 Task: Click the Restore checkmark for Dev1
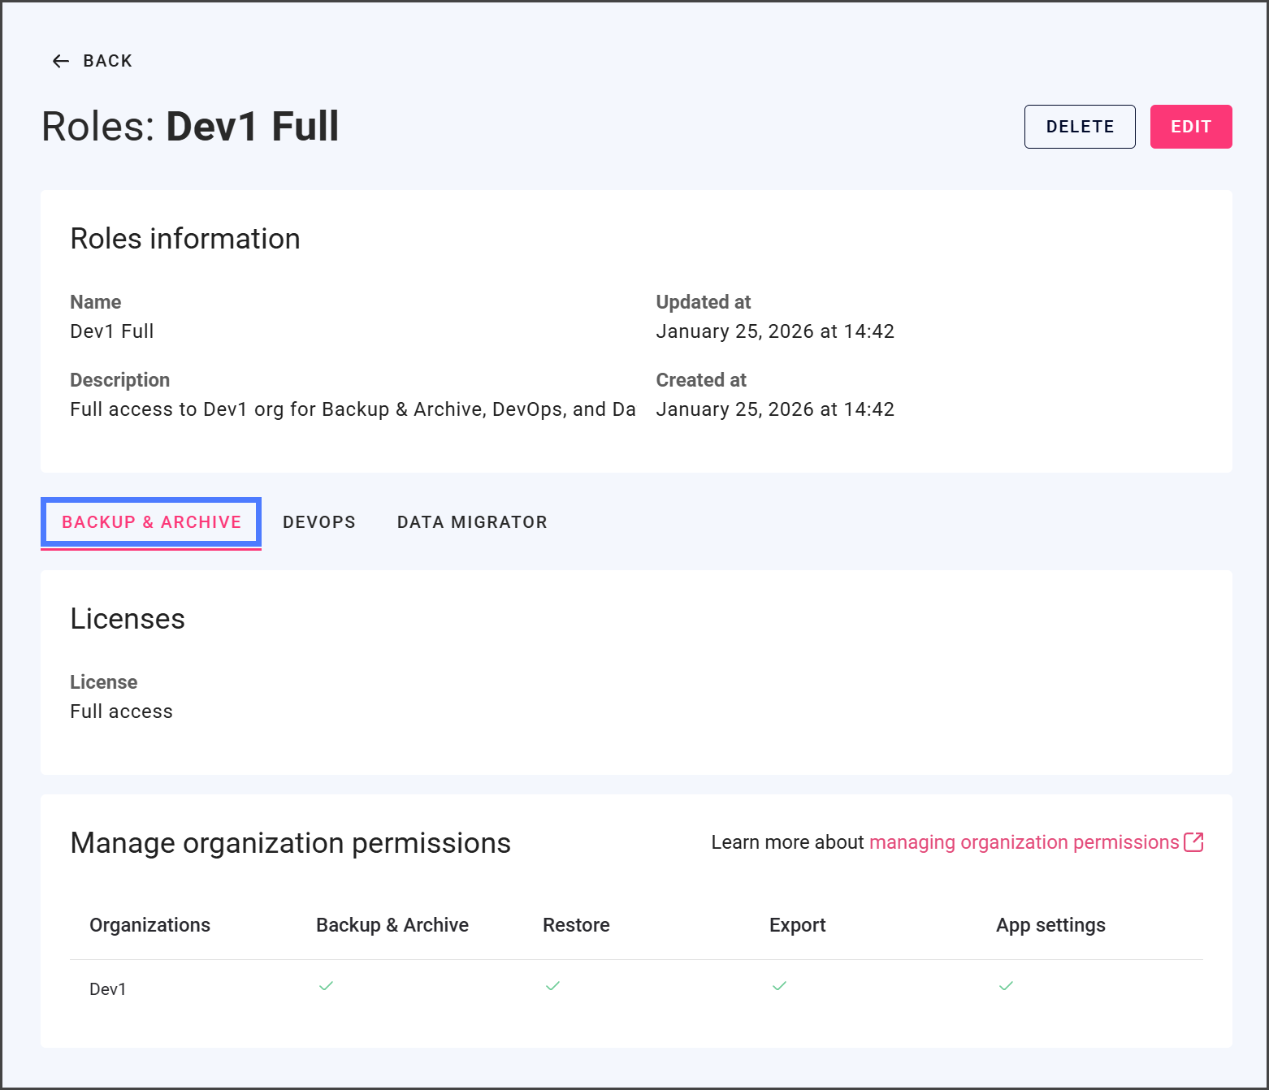tap(552, 986)
